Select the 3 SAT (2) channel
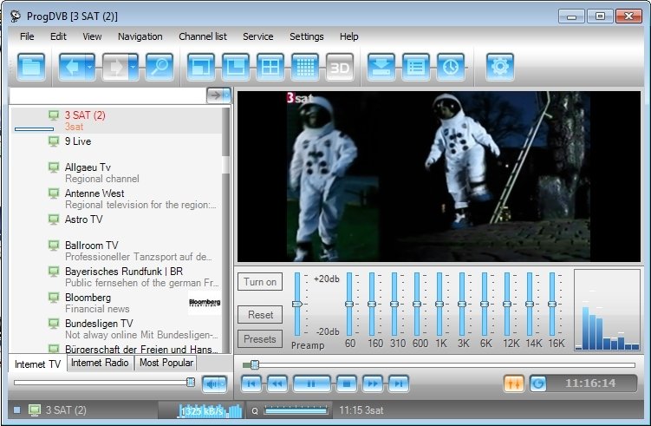 pos(117,121)
